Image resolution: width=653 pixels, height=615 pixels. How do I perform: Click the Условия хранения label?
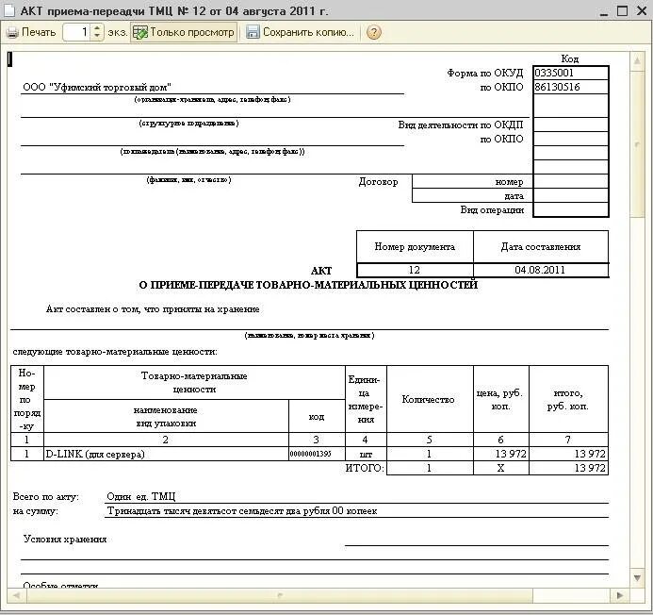point(65,540)
